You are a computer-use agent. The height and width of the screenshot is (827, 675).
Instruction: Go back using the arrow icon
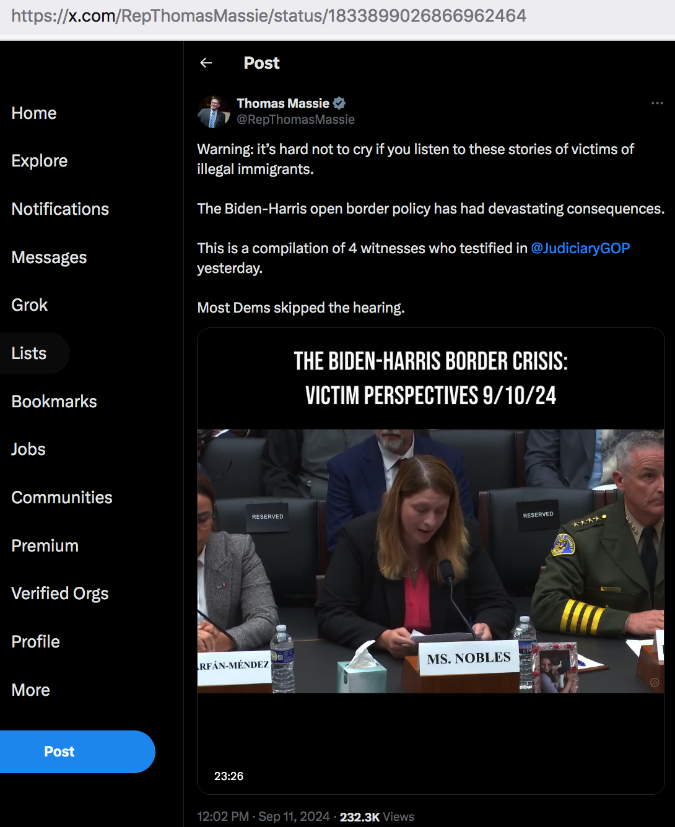point(206,63)
